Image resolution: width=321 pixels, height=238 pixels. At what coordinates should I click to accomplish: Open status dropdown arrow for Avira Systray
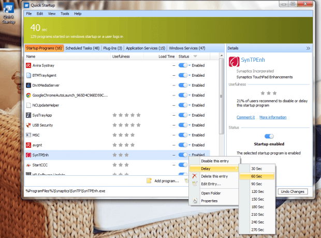coord(189,65)
